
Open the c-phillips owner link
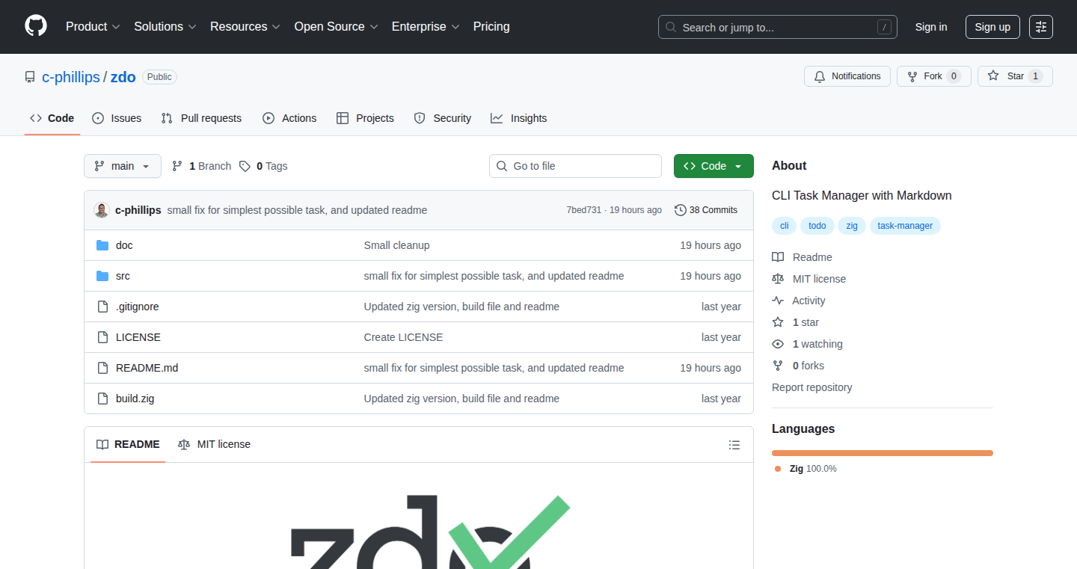(x=71, y=77)
